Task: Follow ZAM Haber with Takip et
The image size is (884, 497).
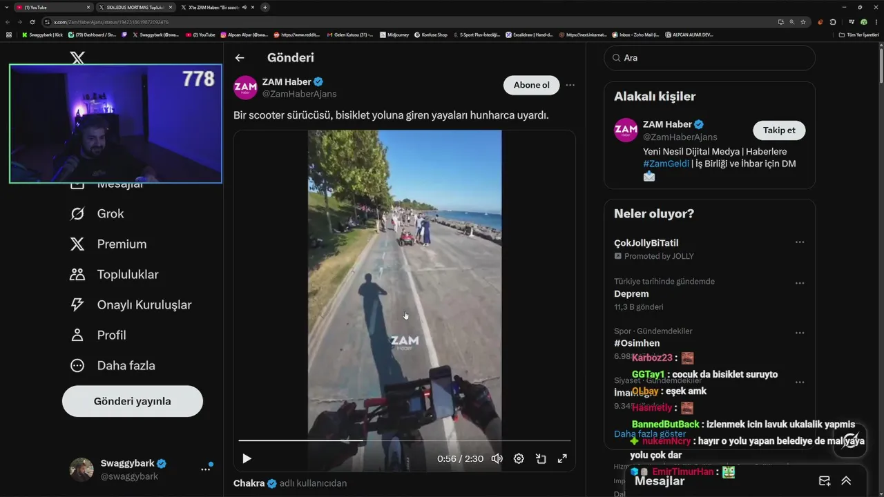Action: pyautogui.click(x=779, y=130)
